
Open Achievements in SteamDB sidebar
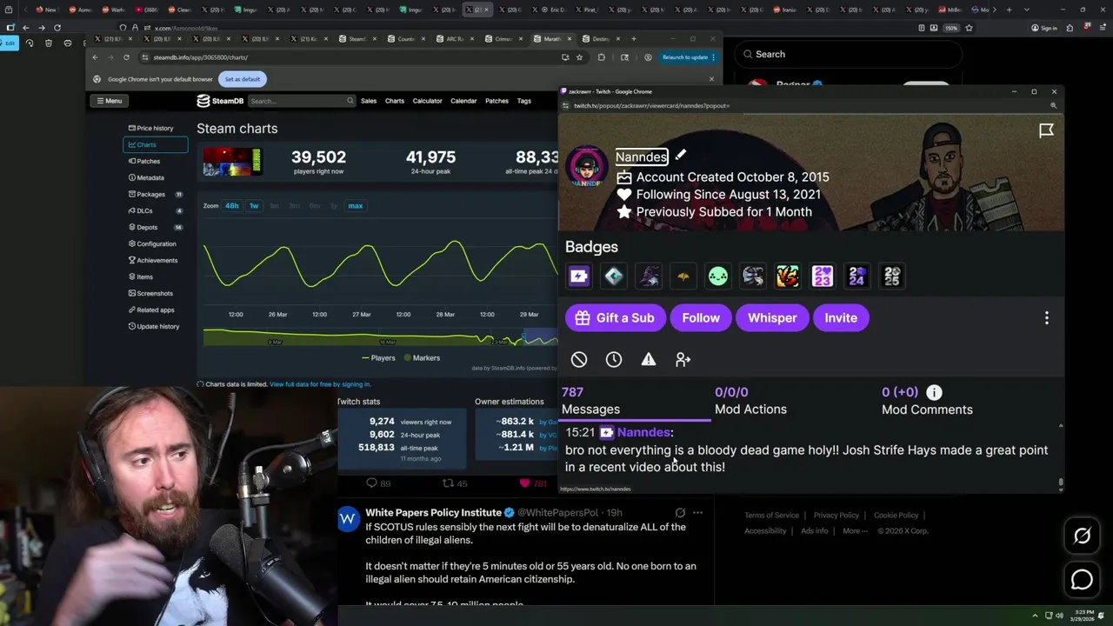coord(154,260)
